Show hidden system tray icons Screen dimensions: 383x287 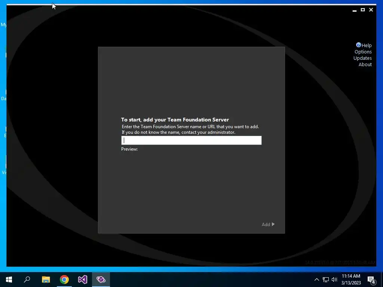[x=316, y=280]
